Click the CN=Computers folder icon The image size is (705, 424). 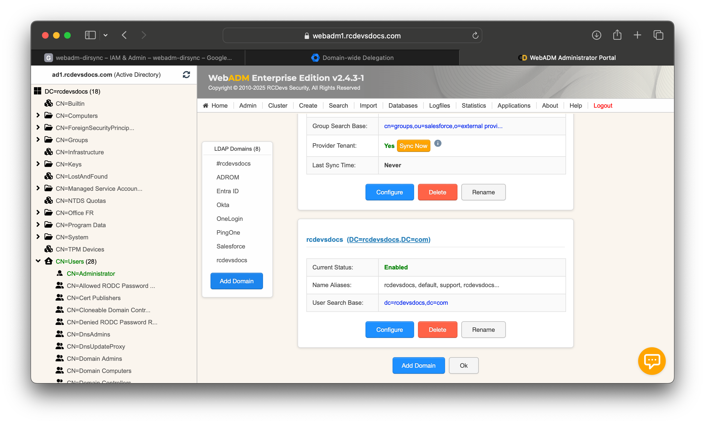(49, 115)
